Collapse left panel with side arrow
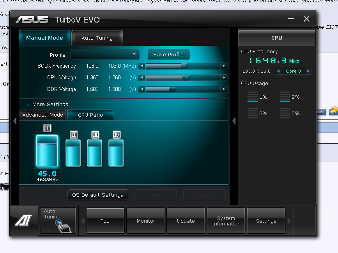 [15, 120]
